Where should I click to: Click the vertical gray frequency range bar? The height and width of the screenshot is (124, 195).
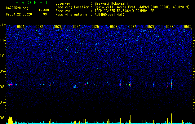(6, 82)
